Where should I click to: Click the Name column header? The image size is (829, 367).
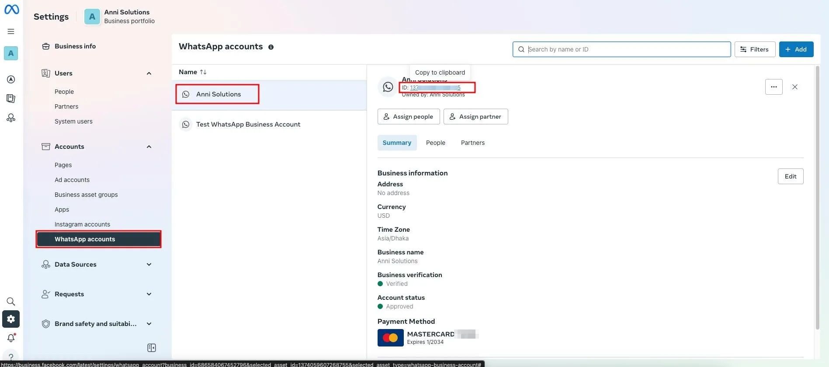(x=188, y=72)
